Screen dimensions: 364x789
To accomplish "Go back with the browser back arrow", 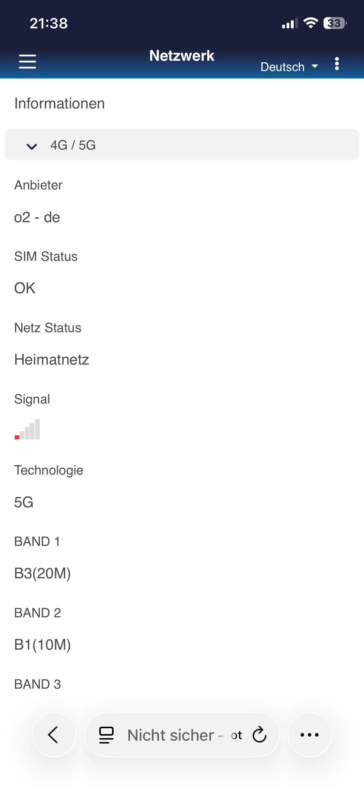I will coord(54,735).
